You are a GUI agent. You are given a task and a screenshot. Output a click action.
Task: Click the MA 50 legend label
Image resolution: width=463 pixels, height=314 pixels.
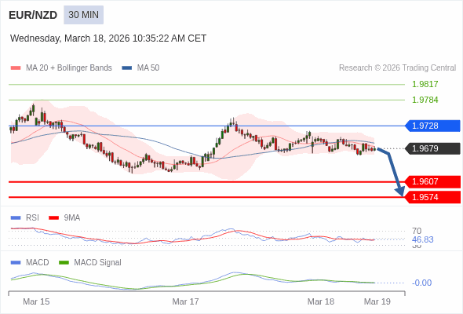coord(148,68)
